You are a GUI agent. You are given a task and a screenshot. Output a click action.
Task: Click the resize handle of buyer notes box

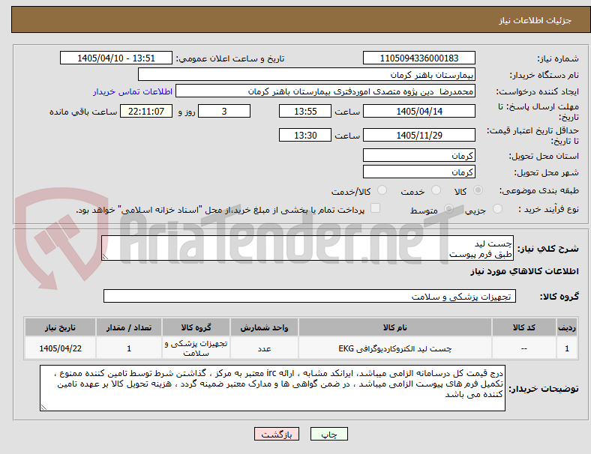(43, 408)
